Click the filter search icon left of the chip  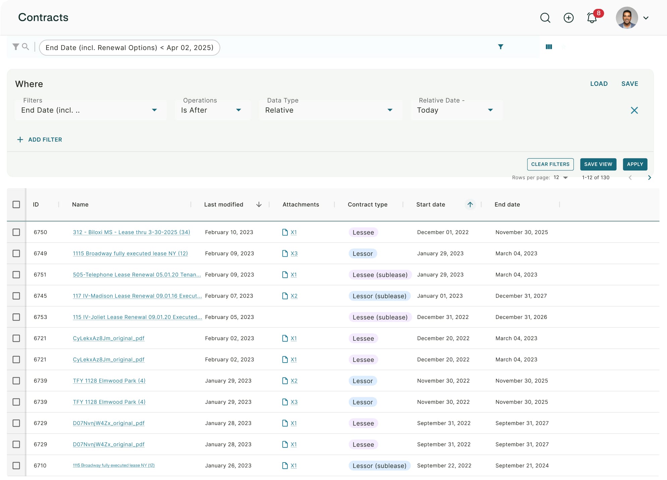pos(25,47)
